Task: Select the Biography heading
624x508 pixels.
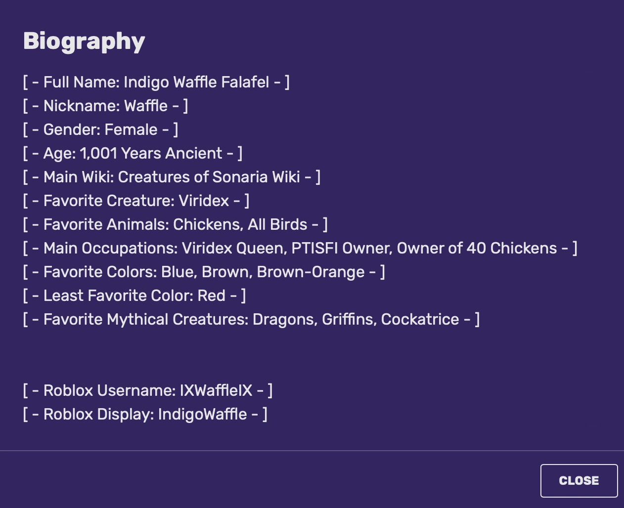Action: tap(84, 41)
